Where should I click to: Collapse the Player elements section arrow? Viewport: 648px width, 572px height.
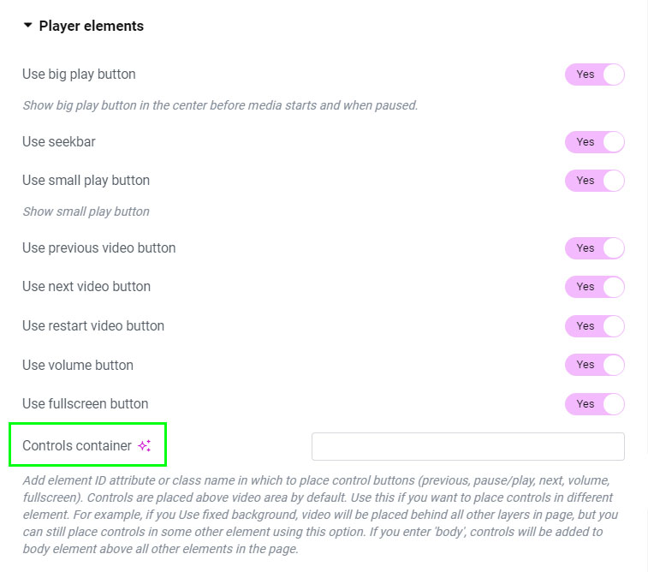coord(28,26)
